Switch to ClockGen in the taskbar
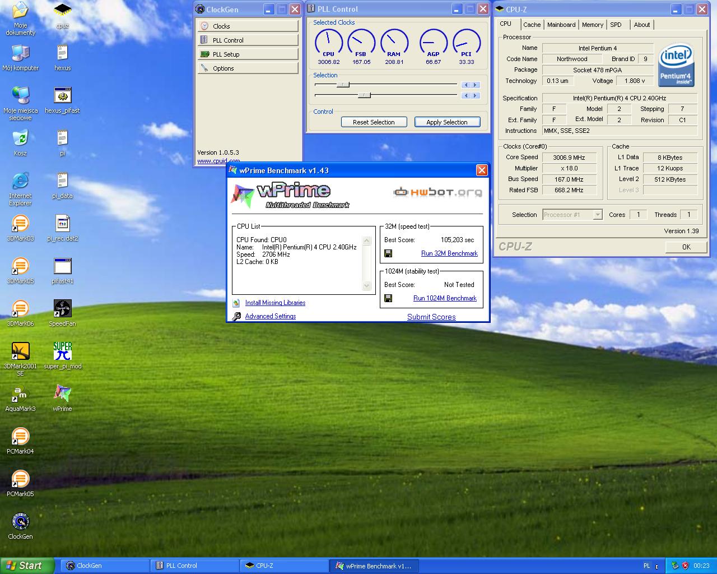 click(105, 566)
